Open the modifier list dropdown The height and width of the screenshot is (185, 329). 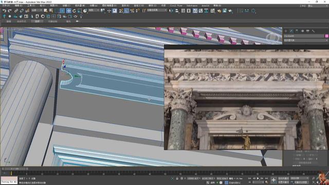(x=305, y=40)
